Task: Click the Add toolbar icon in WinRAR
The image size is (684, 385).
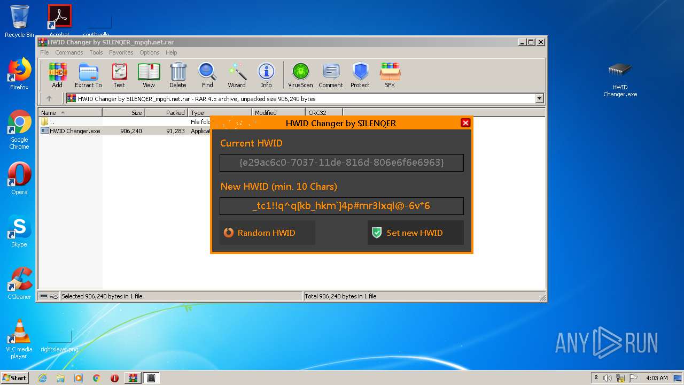Action: [x=57, y=75]
